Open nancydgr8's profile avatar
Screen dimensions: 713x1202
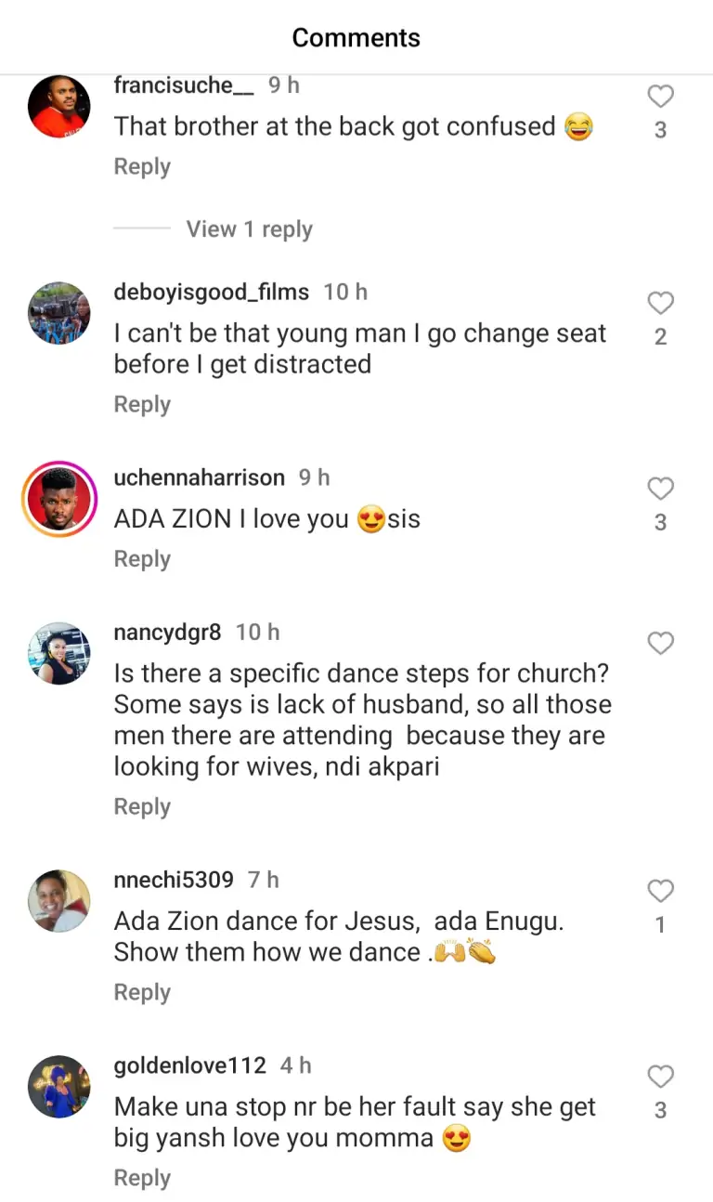pos(59,653)
